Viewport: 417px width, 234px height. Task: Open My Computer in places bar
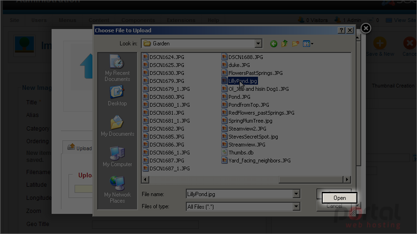coord(117,156)
